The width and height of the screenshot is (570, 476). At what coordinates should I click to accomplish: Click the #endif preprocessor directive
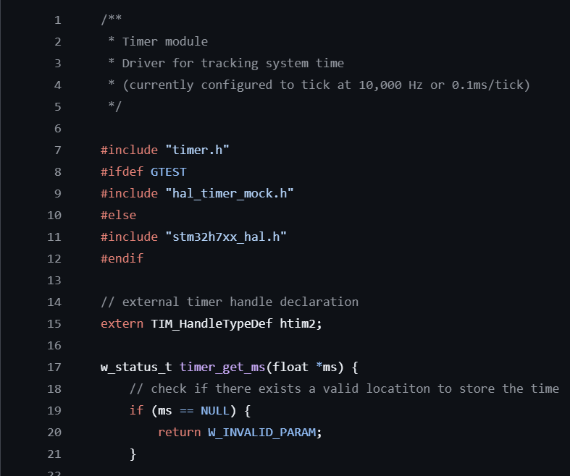(x=122, y=258)
